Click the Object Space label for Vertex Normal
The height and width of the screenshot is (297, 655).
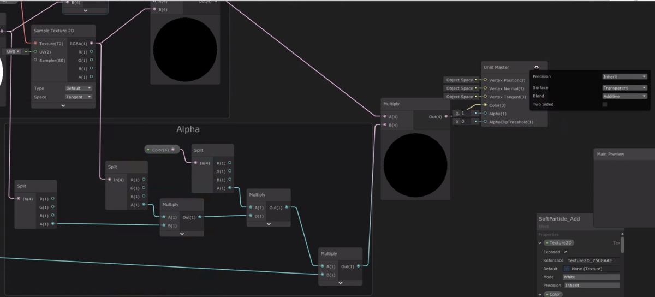[460, 88]
